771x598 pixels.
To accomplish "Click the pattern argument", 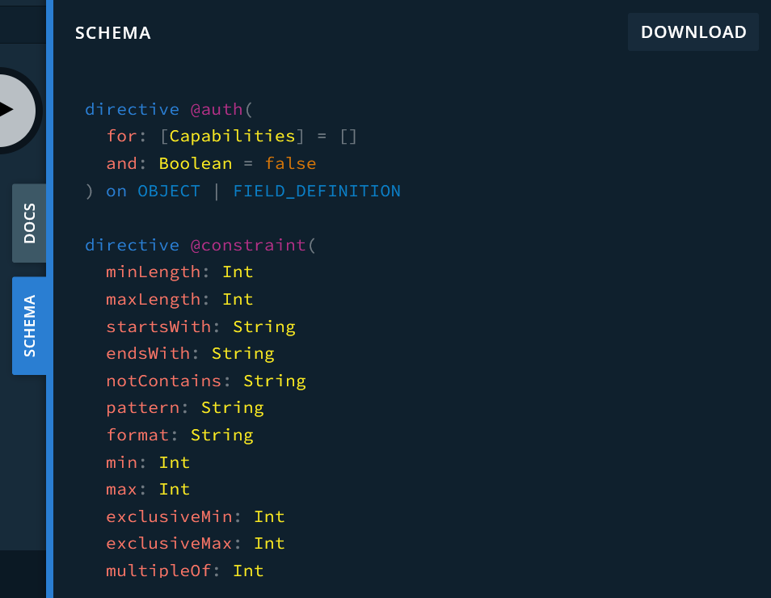I will click(142, 408).
